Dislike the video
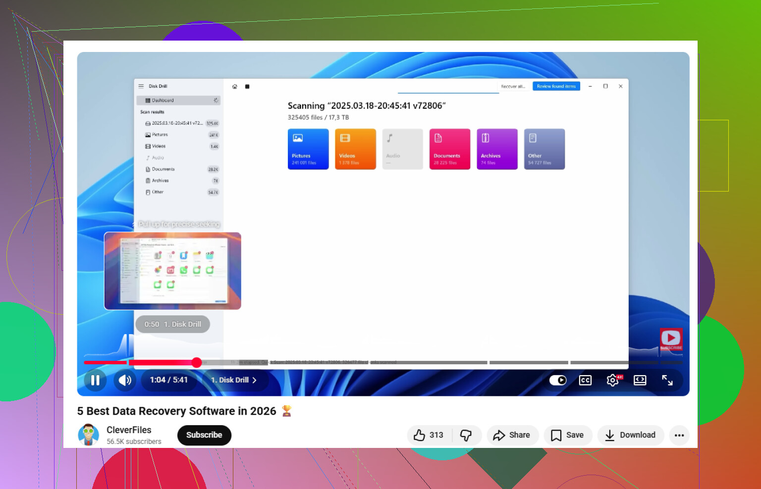The height and width of the screenshot is (489, 761). 467,435
